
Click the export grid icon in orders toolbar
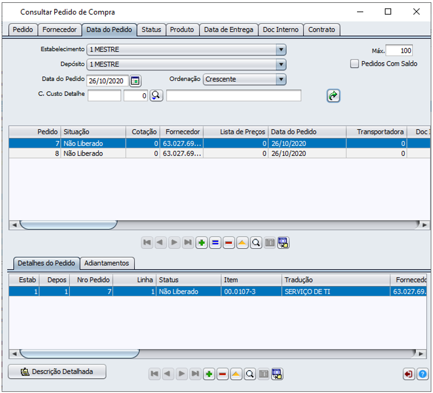click(x=283, y=243)
